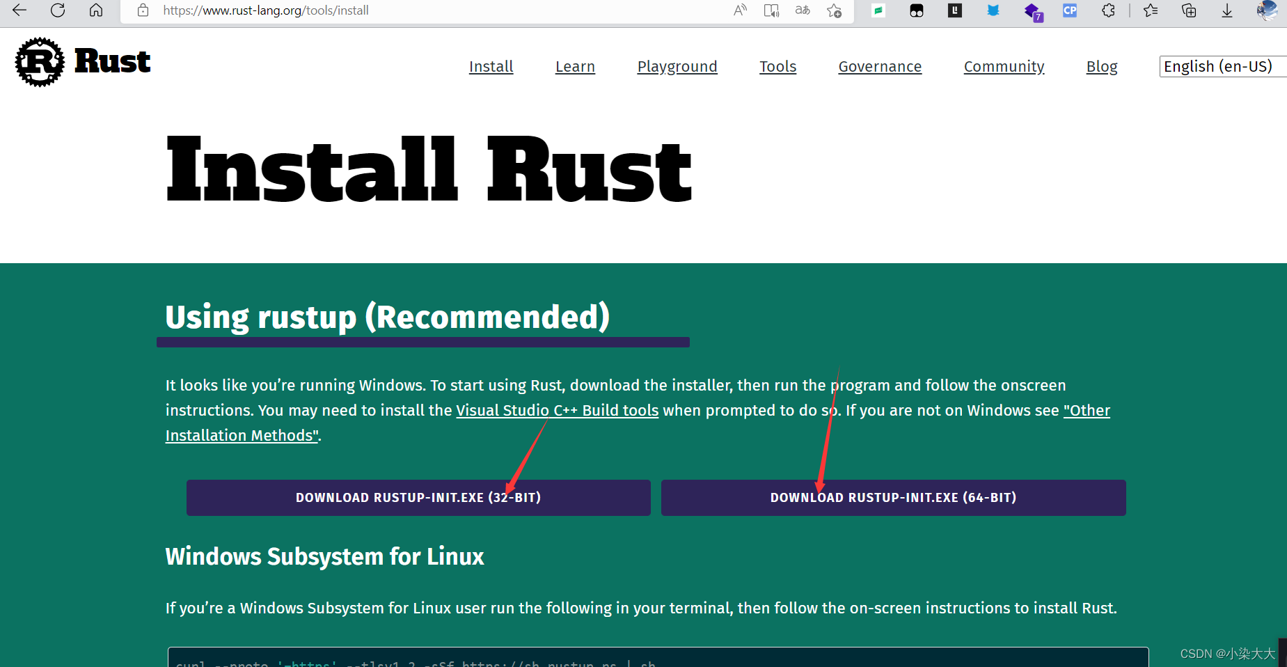
Task: Follow Visual Studio C++ Build tools link
Action: tap(558, 410)
